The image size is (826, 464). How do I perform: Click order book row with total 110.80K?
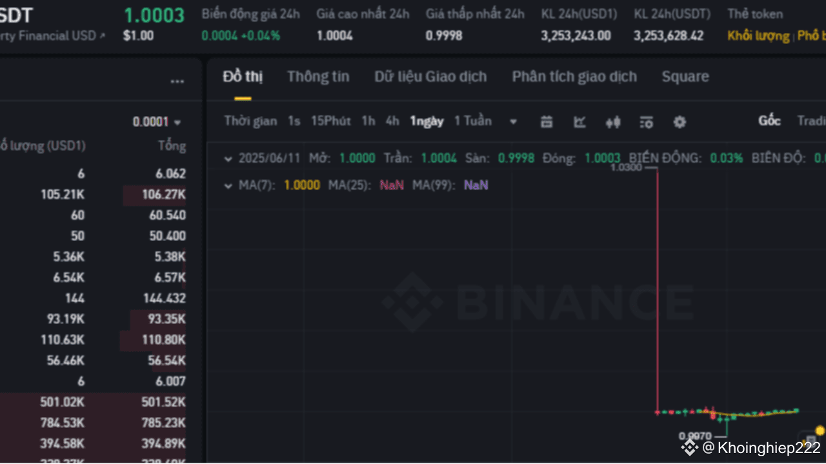[93, 340]
